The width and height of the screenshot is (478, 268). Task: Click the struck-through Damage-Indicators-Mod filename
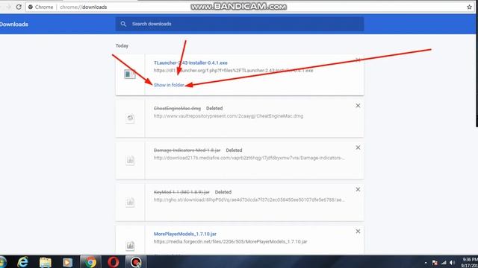pos(187,150)
